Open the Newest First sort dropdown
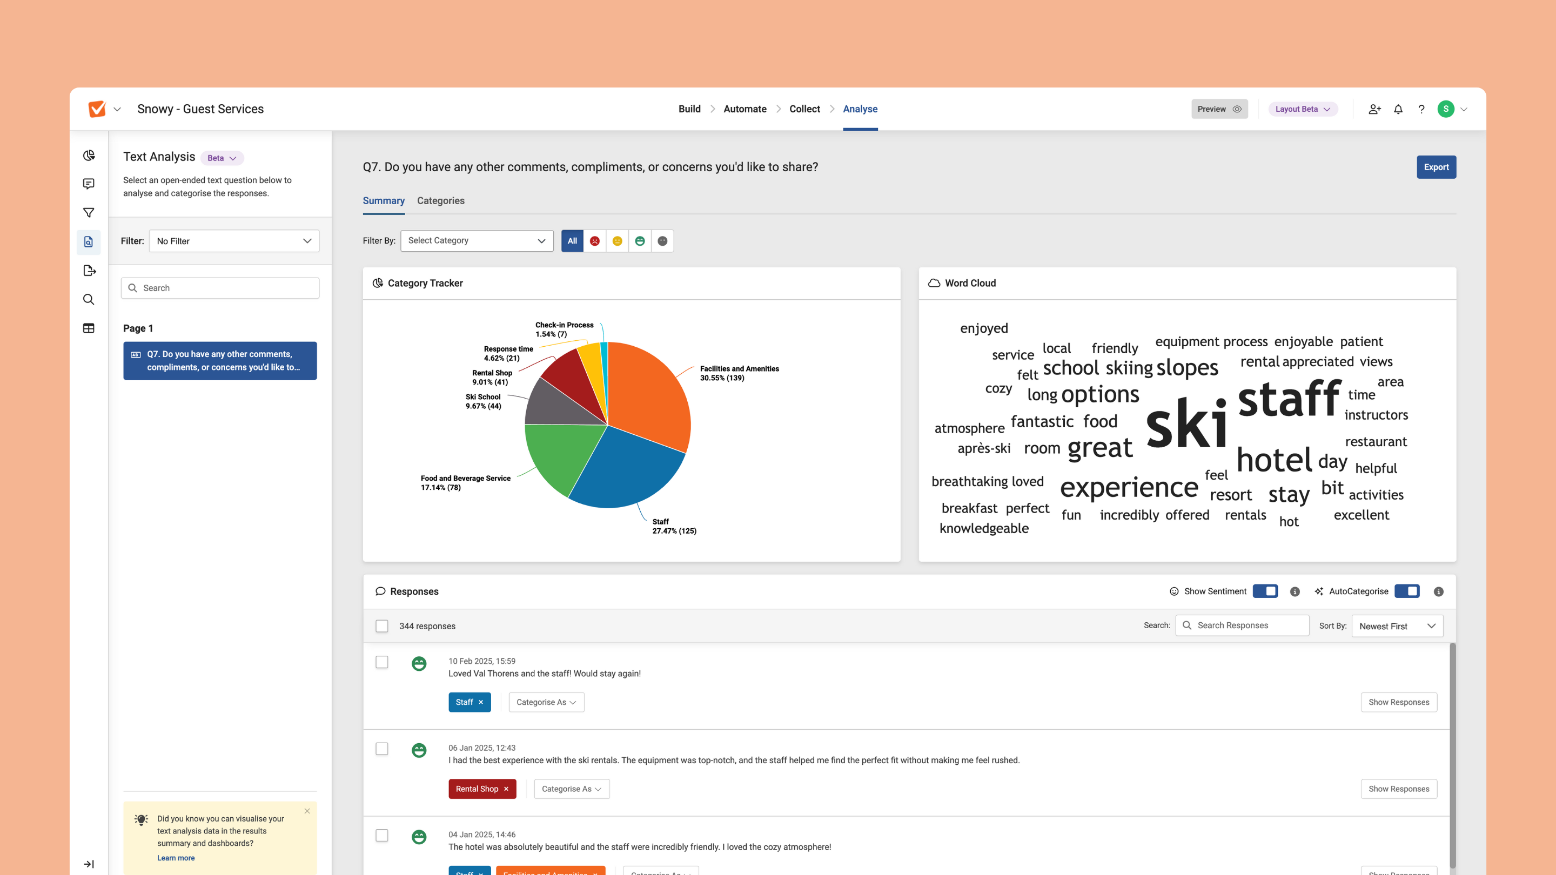This screenshot has height=875, width=1556. [x=1397, y=626]
